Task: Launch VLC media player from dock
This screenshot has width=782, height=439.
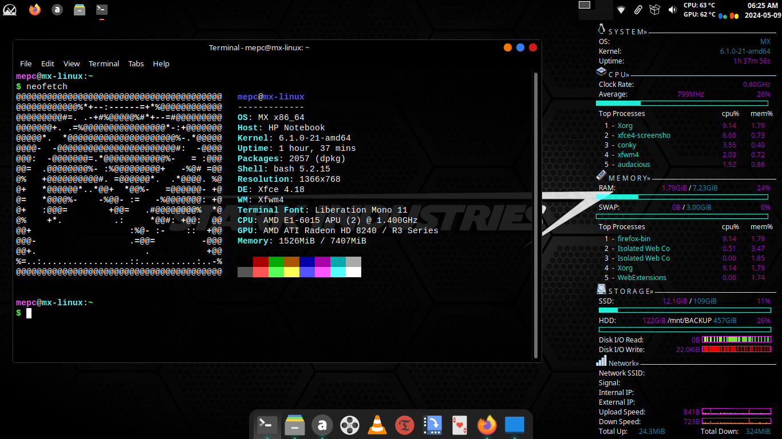Action: click(377, 425)
